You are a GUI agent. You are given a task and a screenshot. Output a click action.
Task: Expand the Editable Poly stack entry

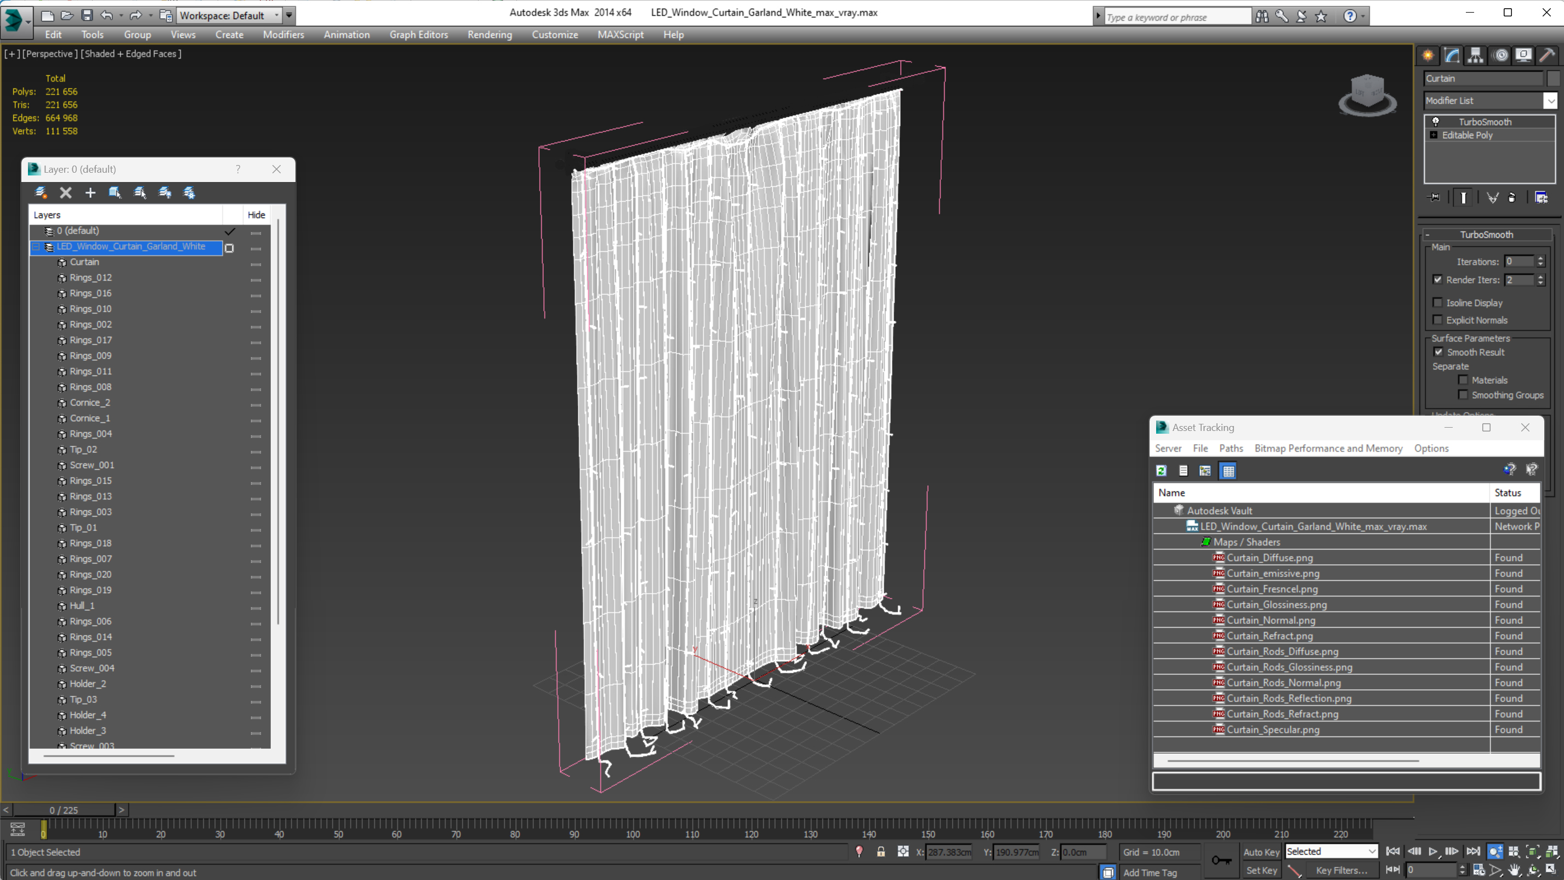(1434, 135)
